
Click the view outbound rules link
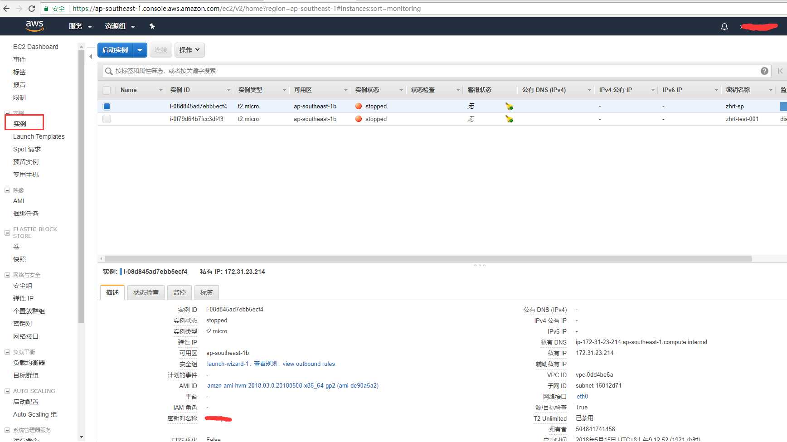tap(309, 364)
